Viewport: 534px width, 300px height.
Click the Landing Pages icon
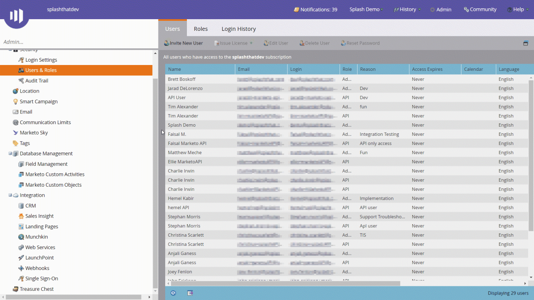[x=21, y=227]
